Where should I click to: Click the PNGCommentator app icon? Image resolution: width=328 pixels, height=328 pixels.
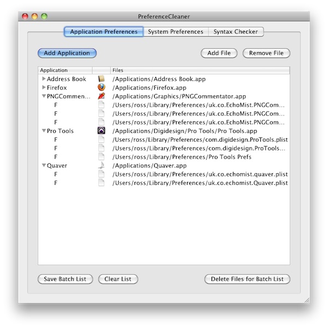(x=101, y=96)
